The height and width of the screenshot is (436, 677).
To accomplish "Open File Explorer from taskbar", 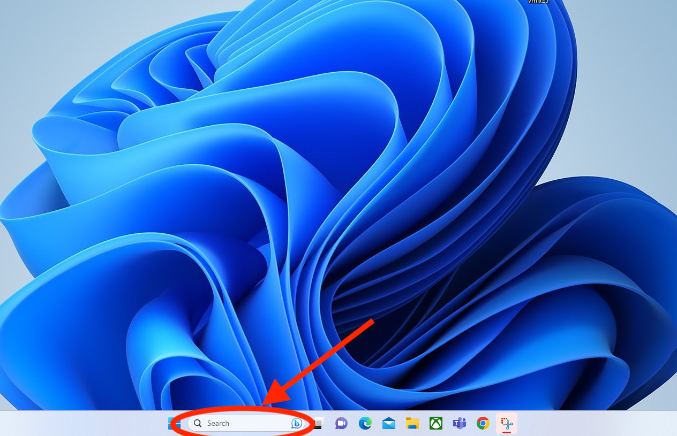I will click(x=412, y=423).
